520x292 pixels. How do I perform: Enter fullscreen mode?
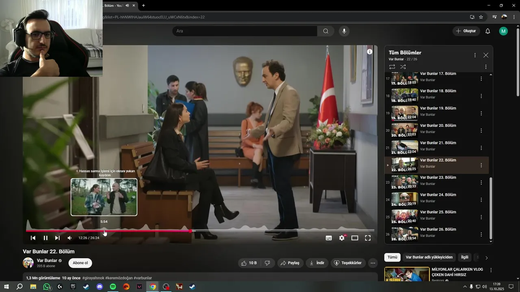point(368,238)
